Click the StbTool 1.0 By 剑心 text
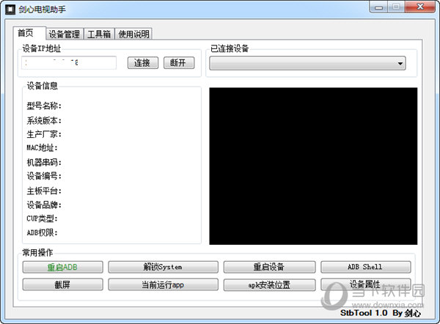This screenshot has width=440, height=324. [x=381, y=313]
